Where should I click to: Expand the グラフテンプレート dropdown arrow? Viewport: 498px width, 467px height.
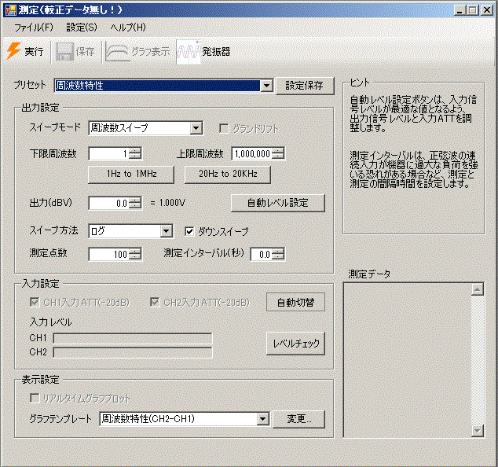click(x=262, y=419)
